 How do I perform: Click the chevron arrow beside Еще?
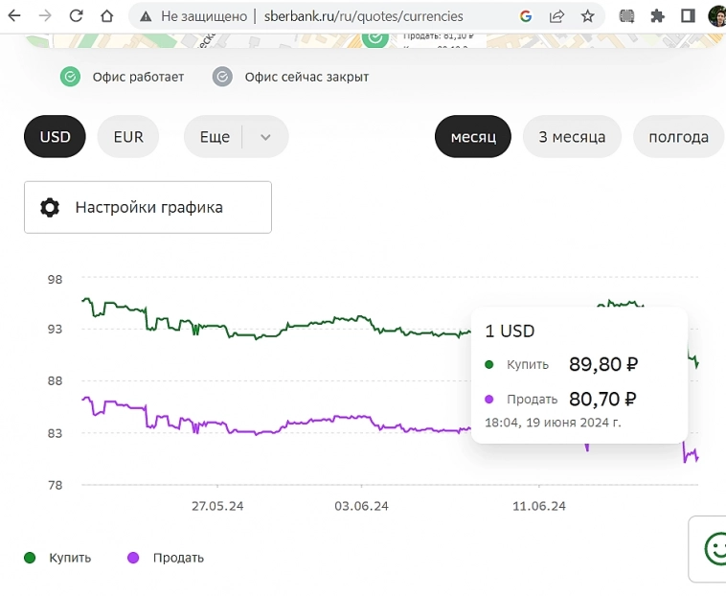click(266, 137)
